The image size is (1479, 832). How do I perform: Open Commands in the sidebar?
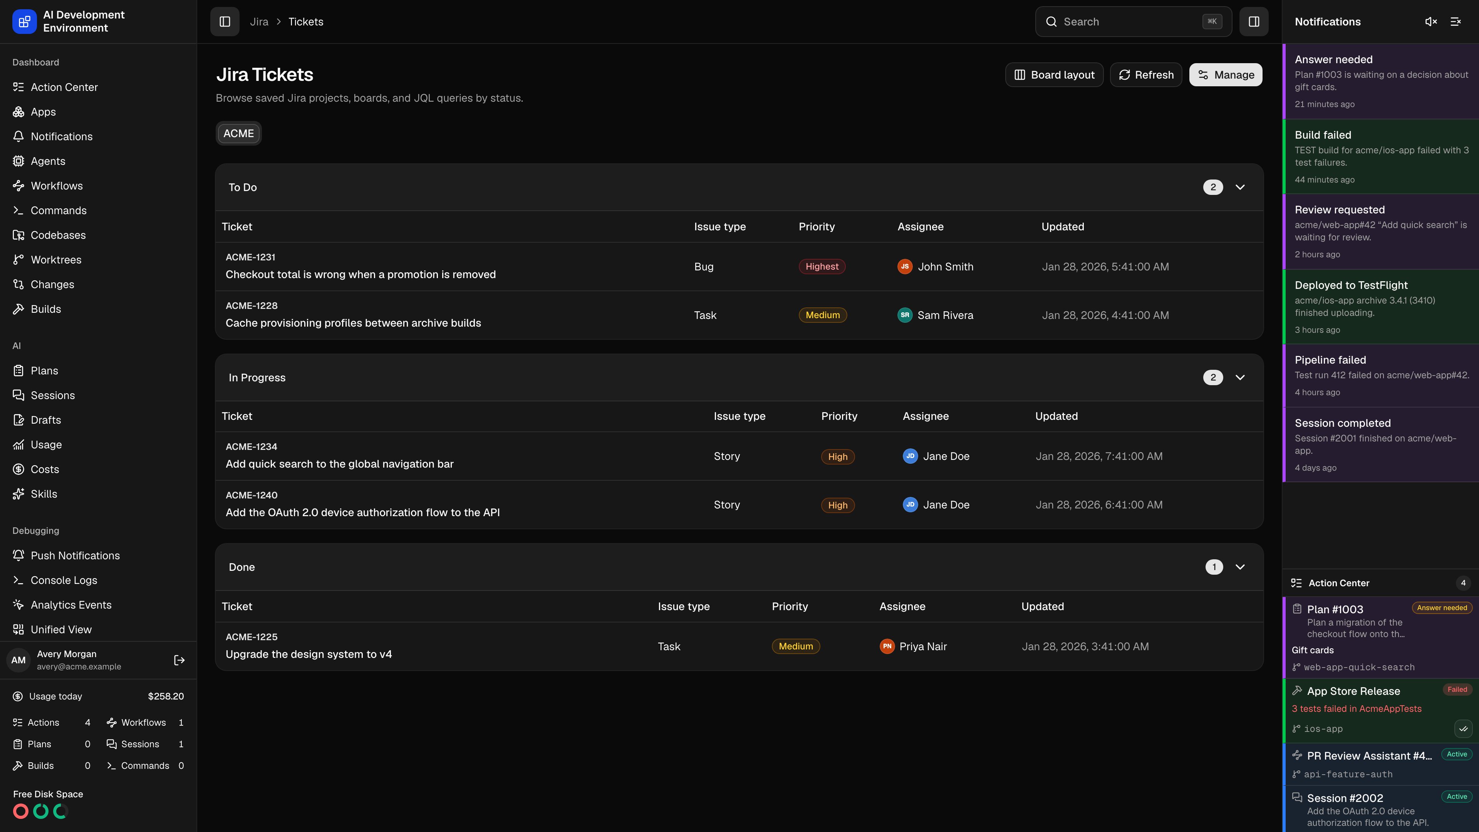98,211
